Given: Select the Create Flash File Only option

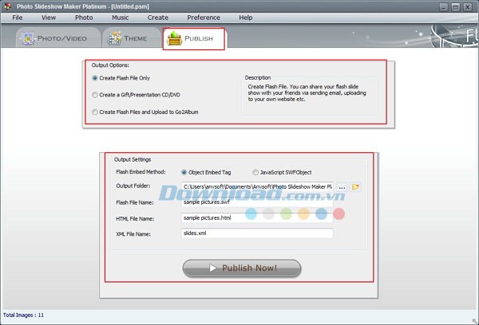Looking at the screenshot, I should pos(95,78).
